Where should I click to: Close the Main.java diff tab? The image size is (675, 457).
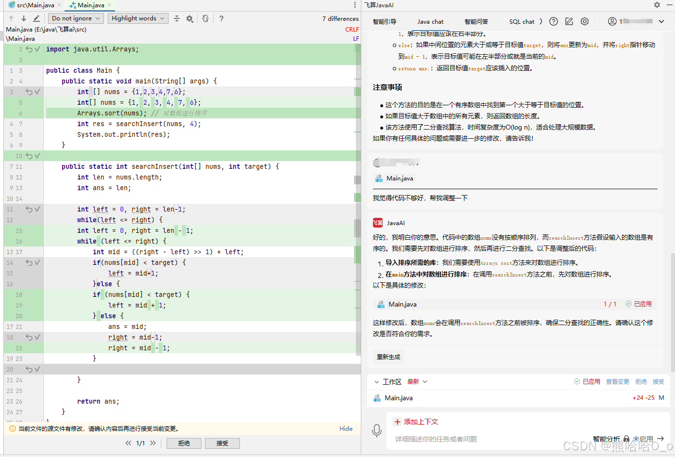coord(109,5)
